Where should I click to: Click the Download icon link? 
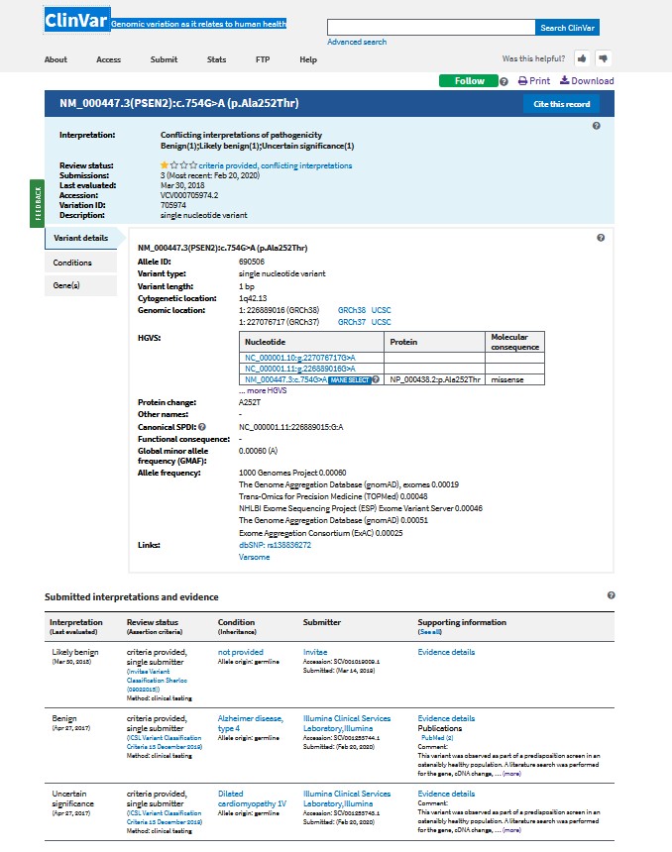point(587,81)
